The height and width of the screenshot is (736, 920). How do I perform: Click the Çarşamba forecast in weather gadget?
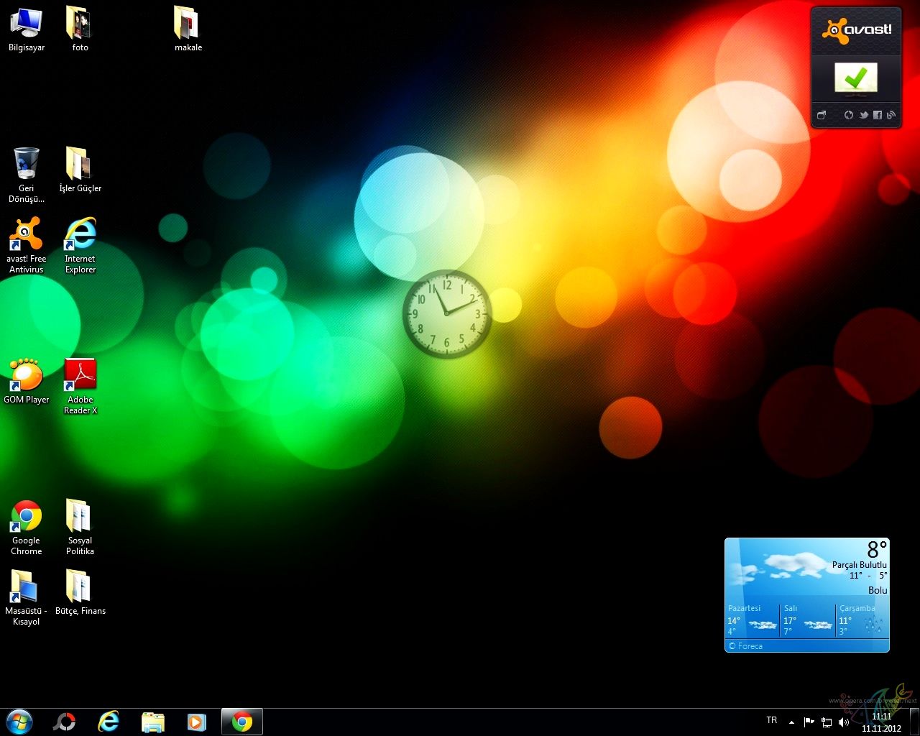tap(862, 620)
